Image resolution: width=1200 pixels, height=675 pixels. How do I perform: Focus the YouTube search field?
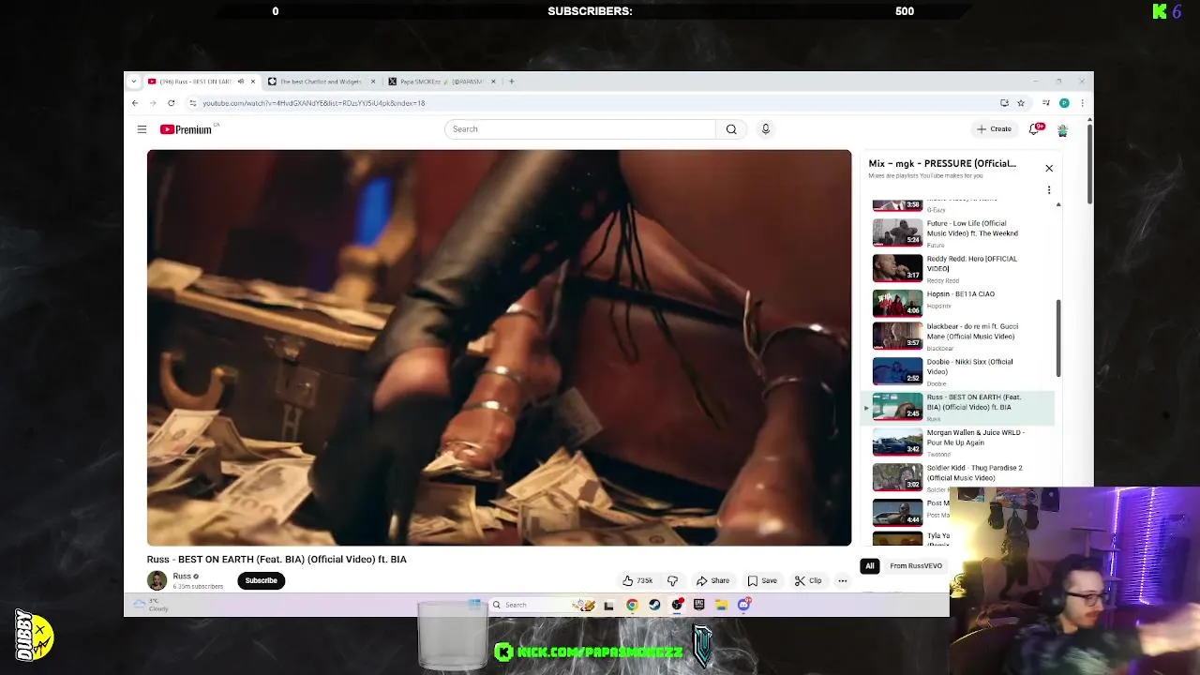[580, 129]
